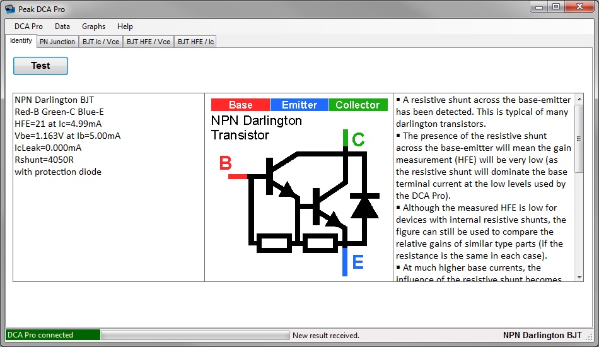Click the 'Vbe=1.163V at Ib=5.00mA' line
Image resolution: width=599 pixels, height=347 pixels.
click(67, 136)
